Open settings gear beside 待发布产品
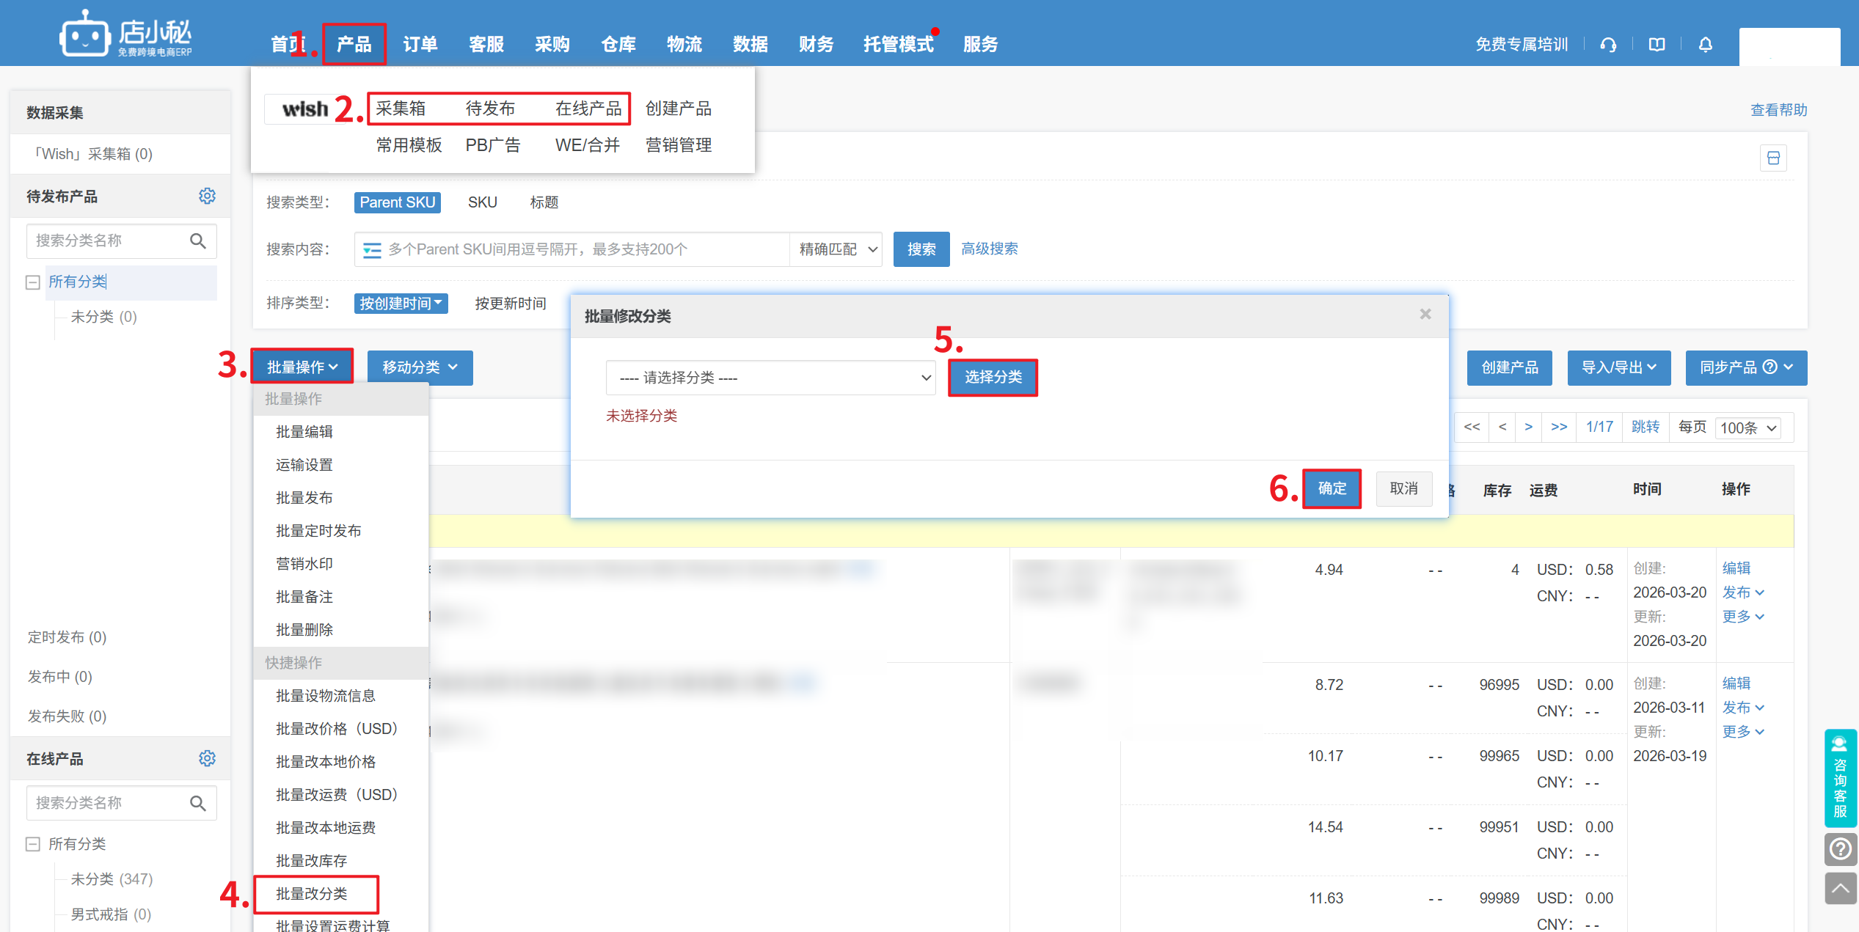The height and width of the screenshot is (932, 1859). [x=207, y=196]
